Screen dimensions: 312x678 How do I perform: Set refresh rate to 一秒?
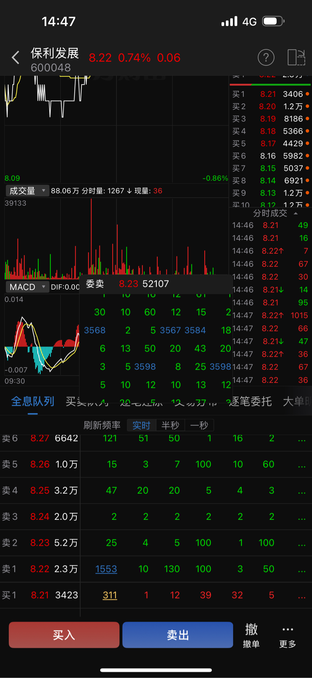tap(199, 425)
